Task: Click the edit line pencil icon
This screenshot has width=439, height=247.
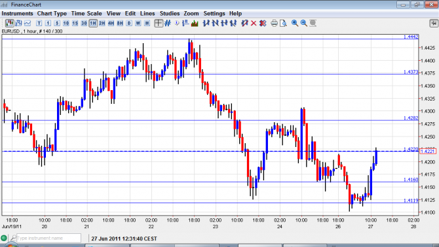Action: pyautogui.click(x=244, y=23)
